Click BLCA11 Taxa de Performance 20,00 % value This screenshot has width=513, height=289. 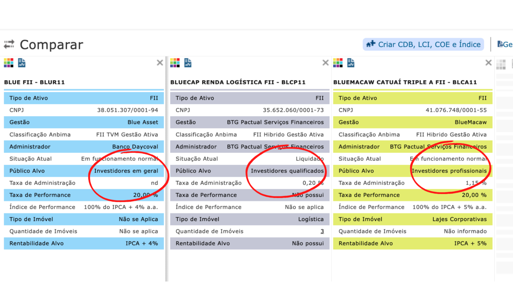pos(474,195)
